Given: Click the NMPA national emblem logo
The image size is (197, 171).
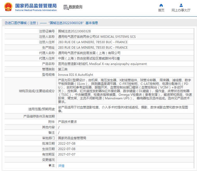Looking at the screenshot, I should click(x=8, y=7).
